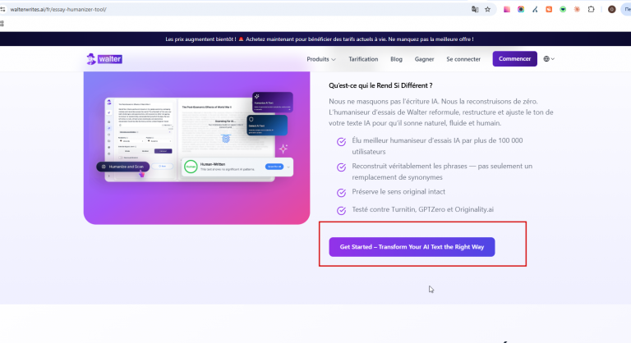The image size is (631, 343).
Task: Click the green heart extension icon
Action: 563,9
